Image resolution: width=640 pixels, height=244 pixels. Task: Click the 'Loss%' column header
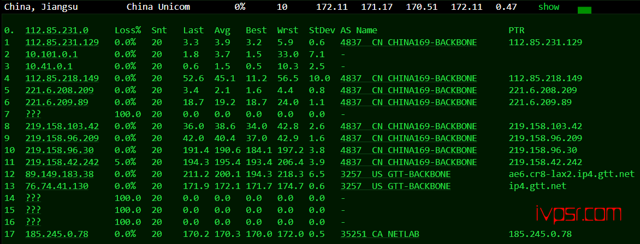tap(128, 30)
